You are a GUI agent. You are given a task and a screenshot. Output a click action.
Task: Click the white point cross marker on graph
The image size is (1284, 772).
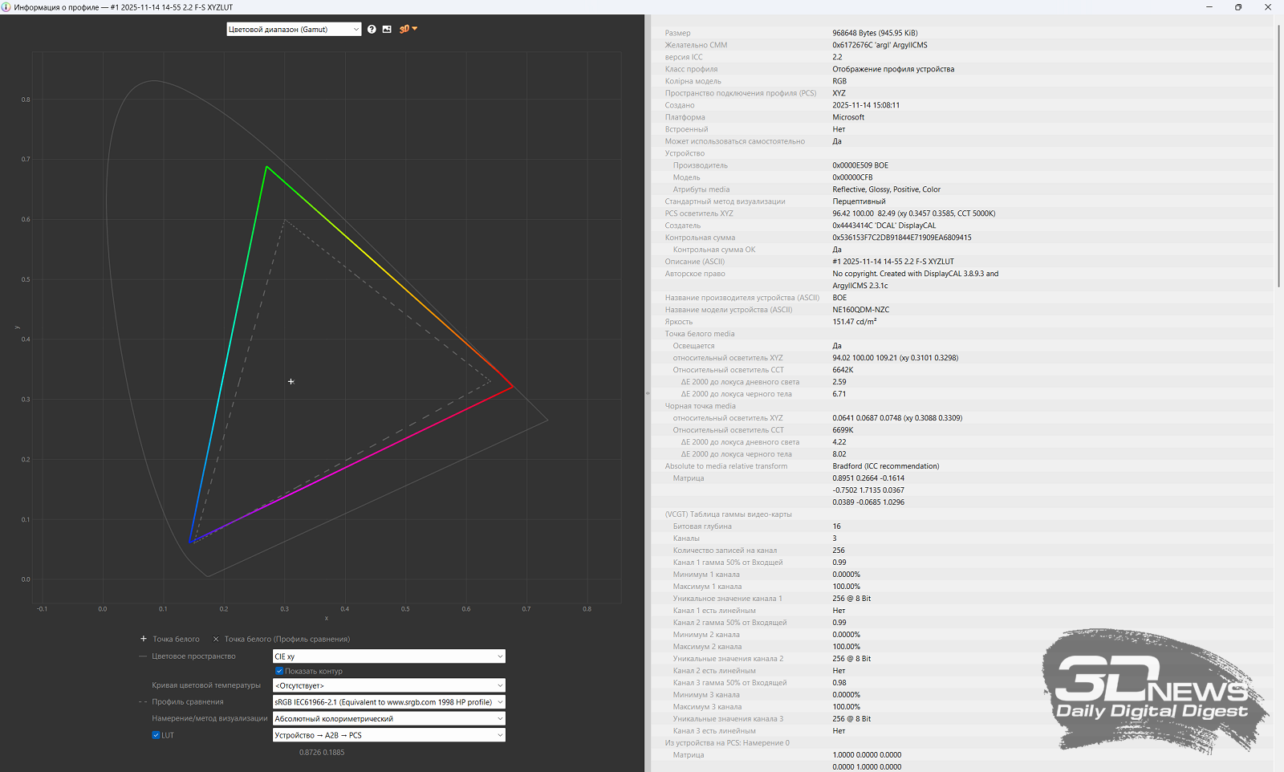pos(291,382)
